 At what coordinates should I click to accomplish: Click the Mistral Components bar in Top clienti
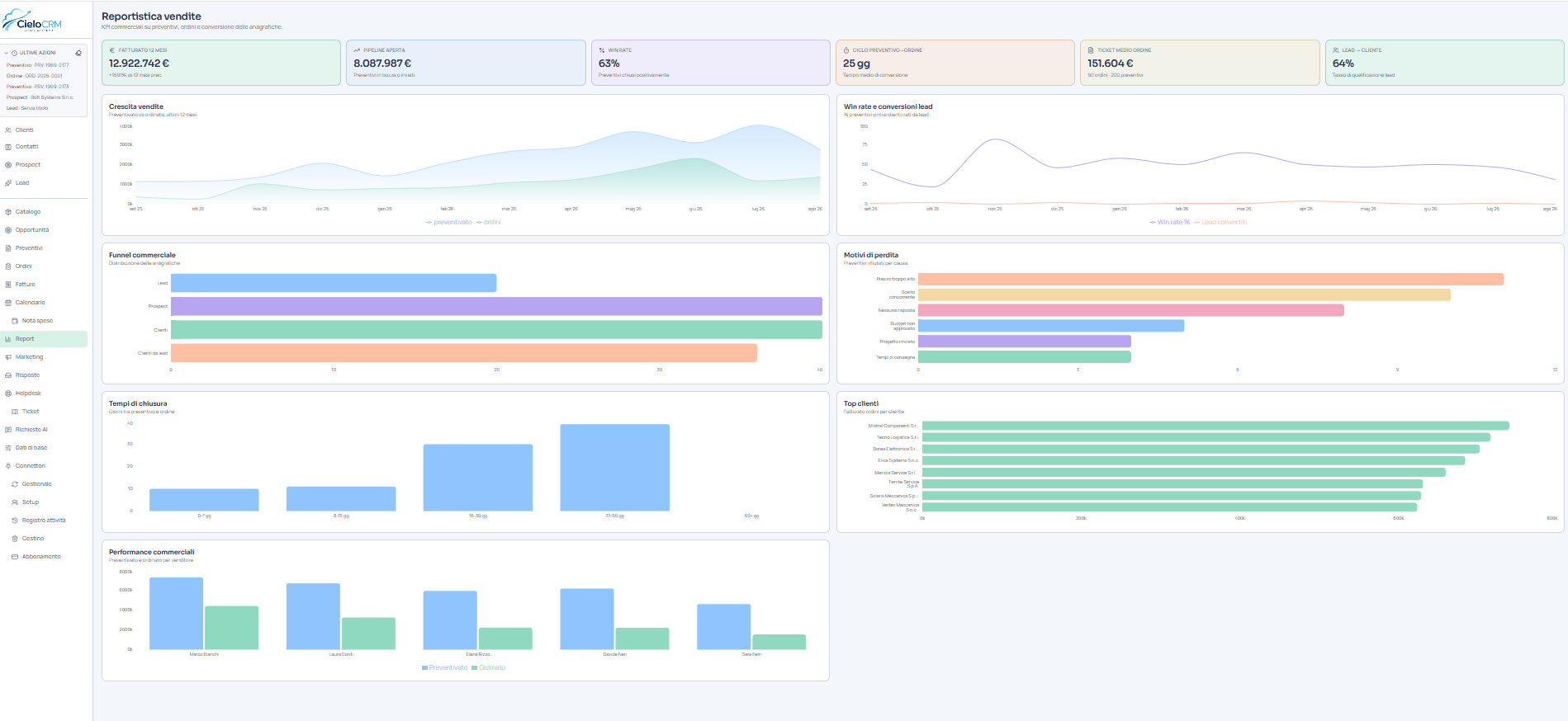click(1215, 426)
